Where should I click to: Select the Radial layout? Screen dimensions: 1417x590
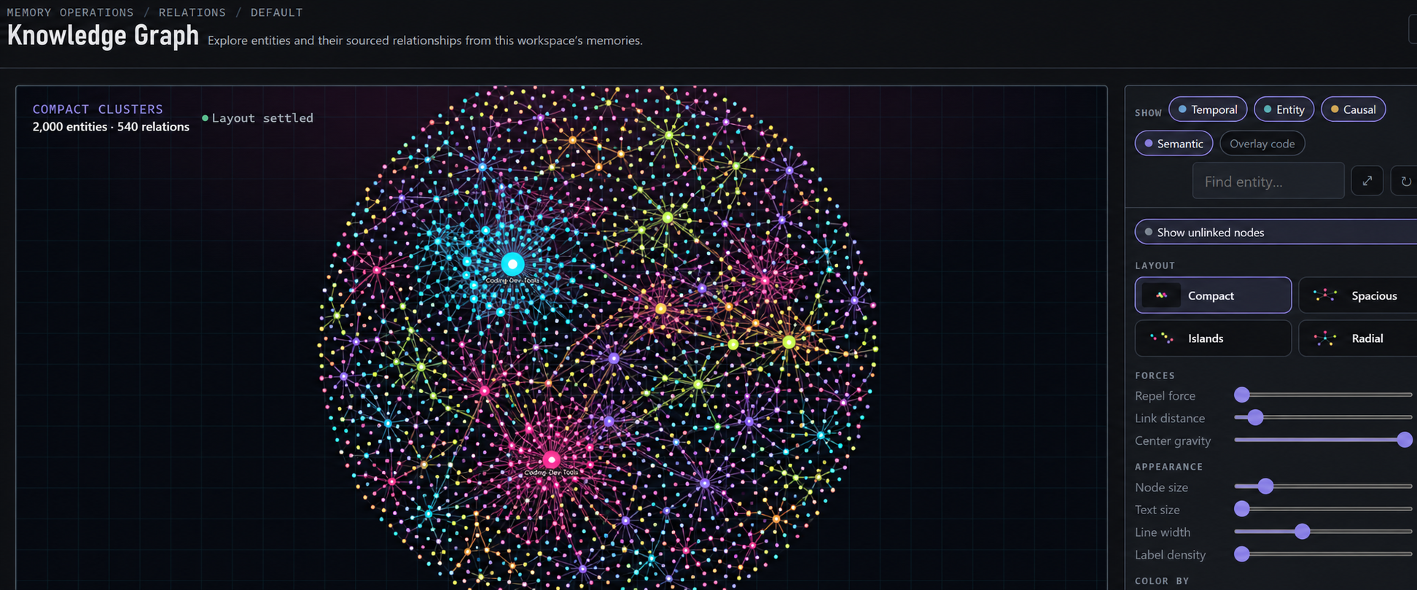(x=1357, y=338)
